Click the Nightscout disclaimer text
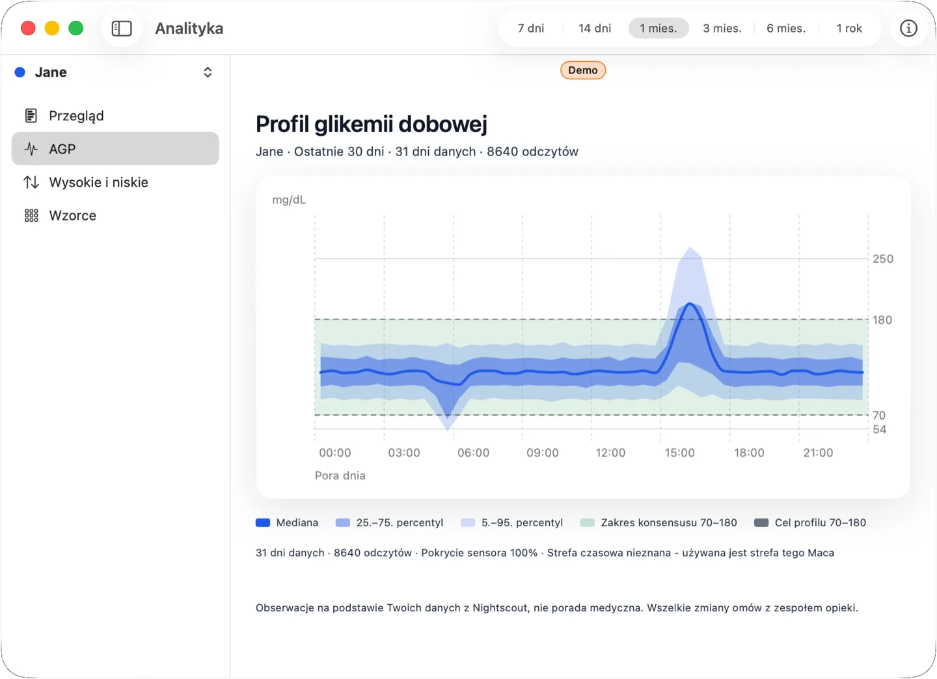The image size is (937, 679). pos(557,608)
